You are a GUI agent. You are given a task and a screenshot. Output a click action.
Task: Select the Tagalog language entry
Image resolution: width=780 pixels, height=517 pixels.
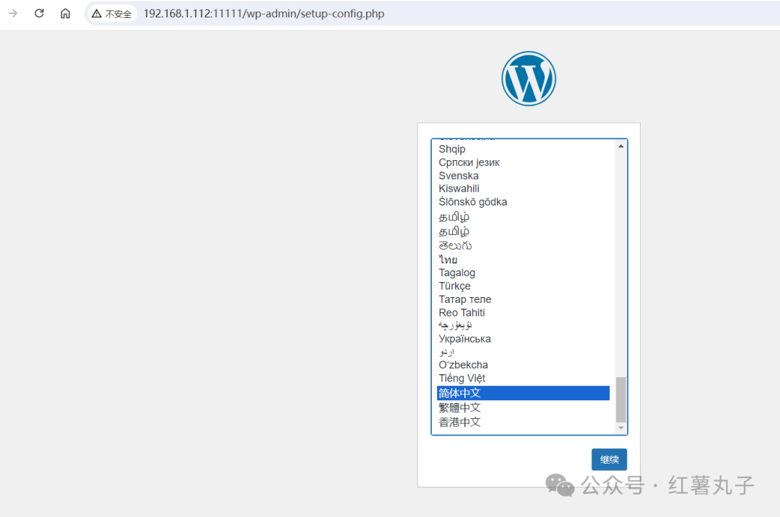pyautogui.click(x=456, y=273)
